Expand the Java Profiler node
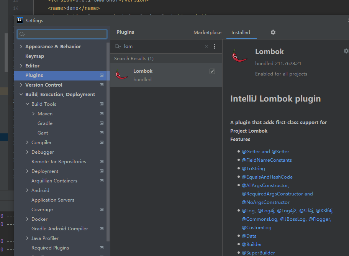This screenshot has height=256, width=349. (27, 238)
